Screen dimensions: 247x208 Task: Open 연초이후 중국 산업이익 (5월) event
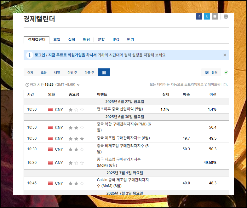(x=120, y=109)
